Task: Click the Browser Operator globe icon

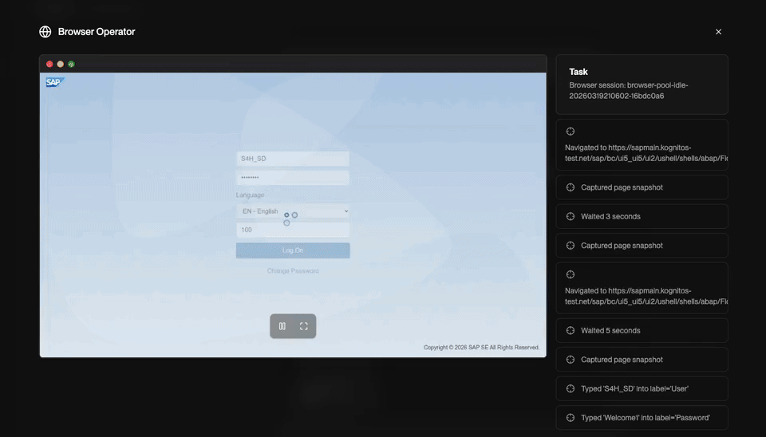Action: click(45, 32)
